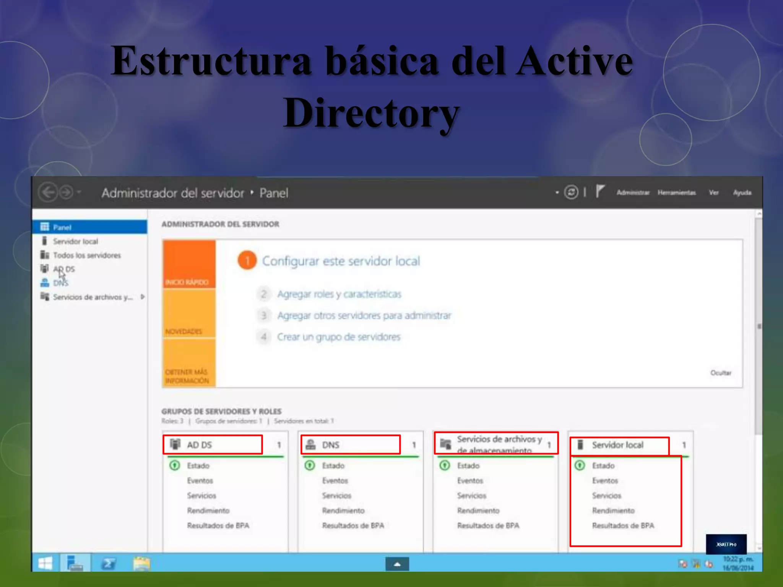
Task: Open the Ayuda menu
Action: [742, 193]
